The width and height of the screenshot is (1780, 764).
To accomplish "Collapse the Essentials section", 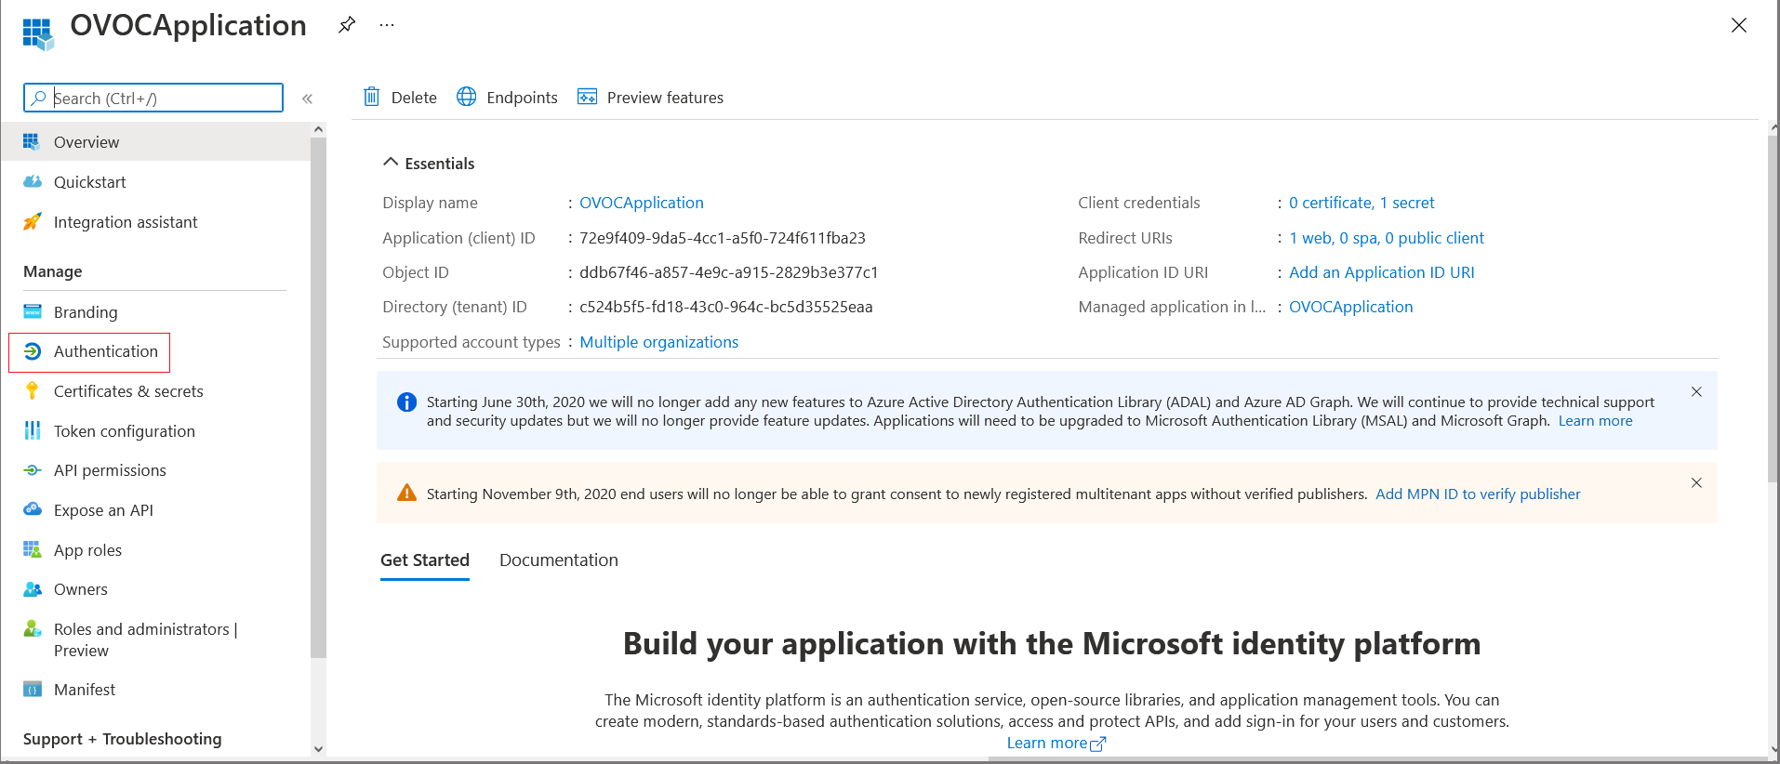I will (x=391, y=163).
